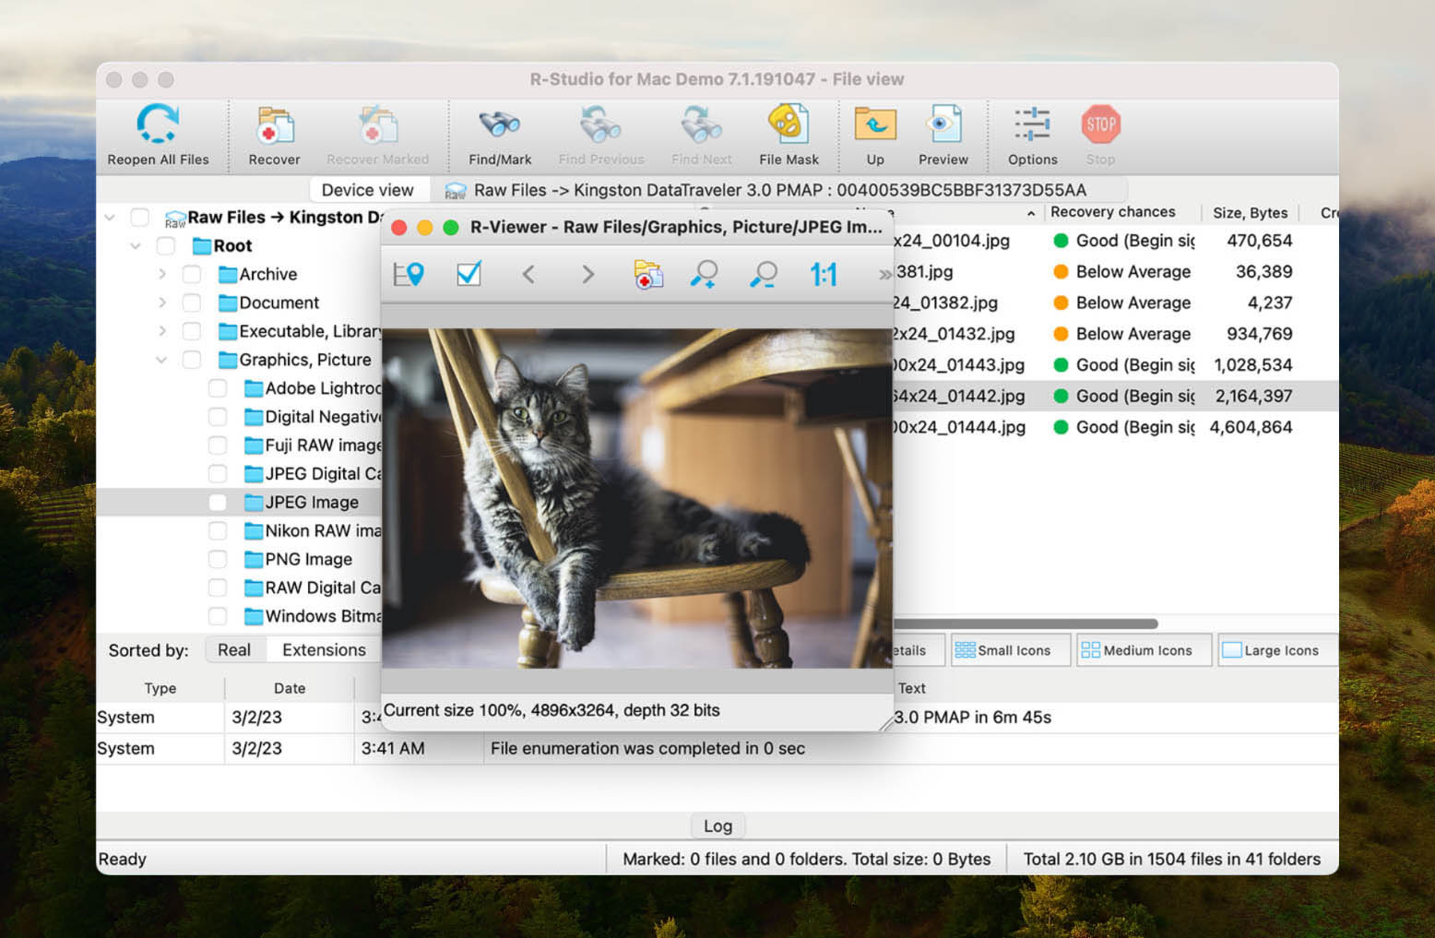Collapse the Graphics, Picture folder

[x=161, y=360]
